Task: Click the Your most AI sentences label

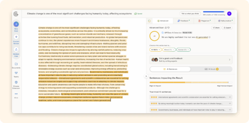Action: [x=160, y=92]
